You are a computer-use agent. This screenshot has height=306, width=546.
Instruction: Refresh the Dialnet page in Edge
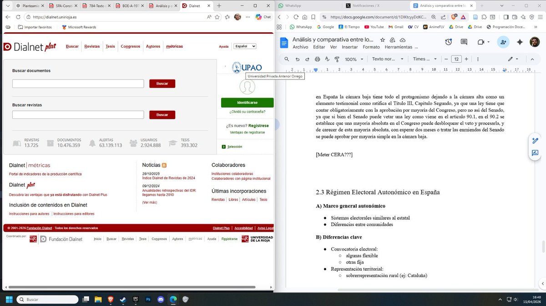click(x=18, y=17)
